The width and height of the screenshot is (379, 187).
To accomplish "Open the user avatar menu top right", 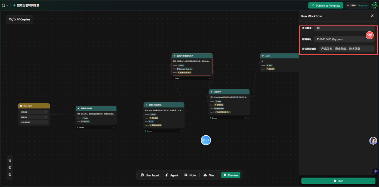I will point(374,5).
